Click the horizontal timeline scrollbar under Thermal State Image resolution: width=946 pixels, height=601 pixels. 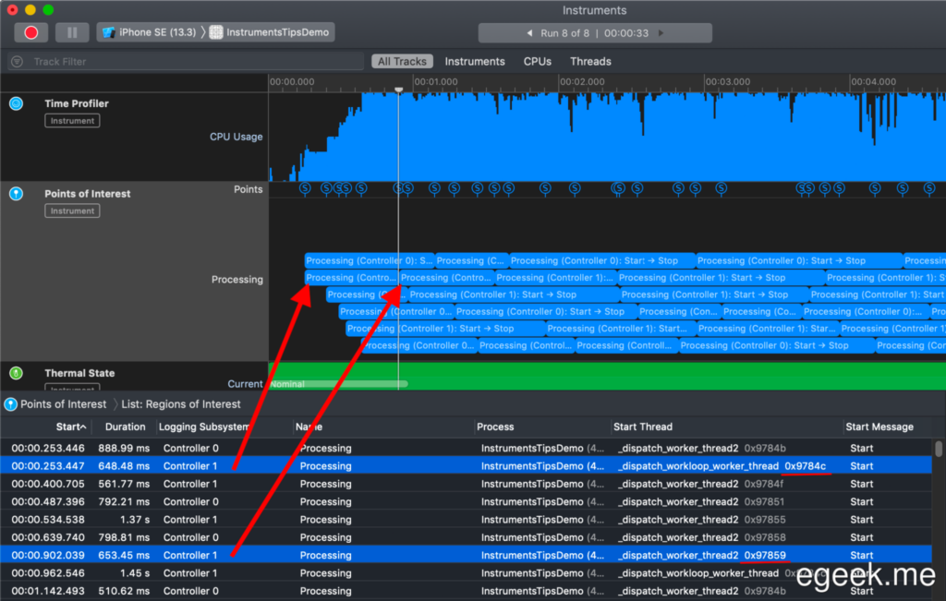click(x=338, y=383)
